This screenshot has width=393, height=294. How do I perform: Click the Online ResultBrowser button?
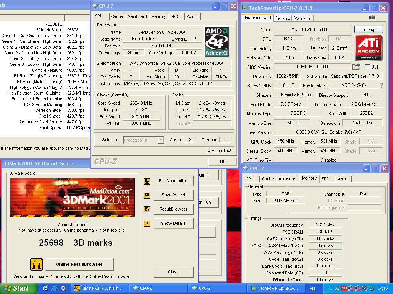pos(79,264)
